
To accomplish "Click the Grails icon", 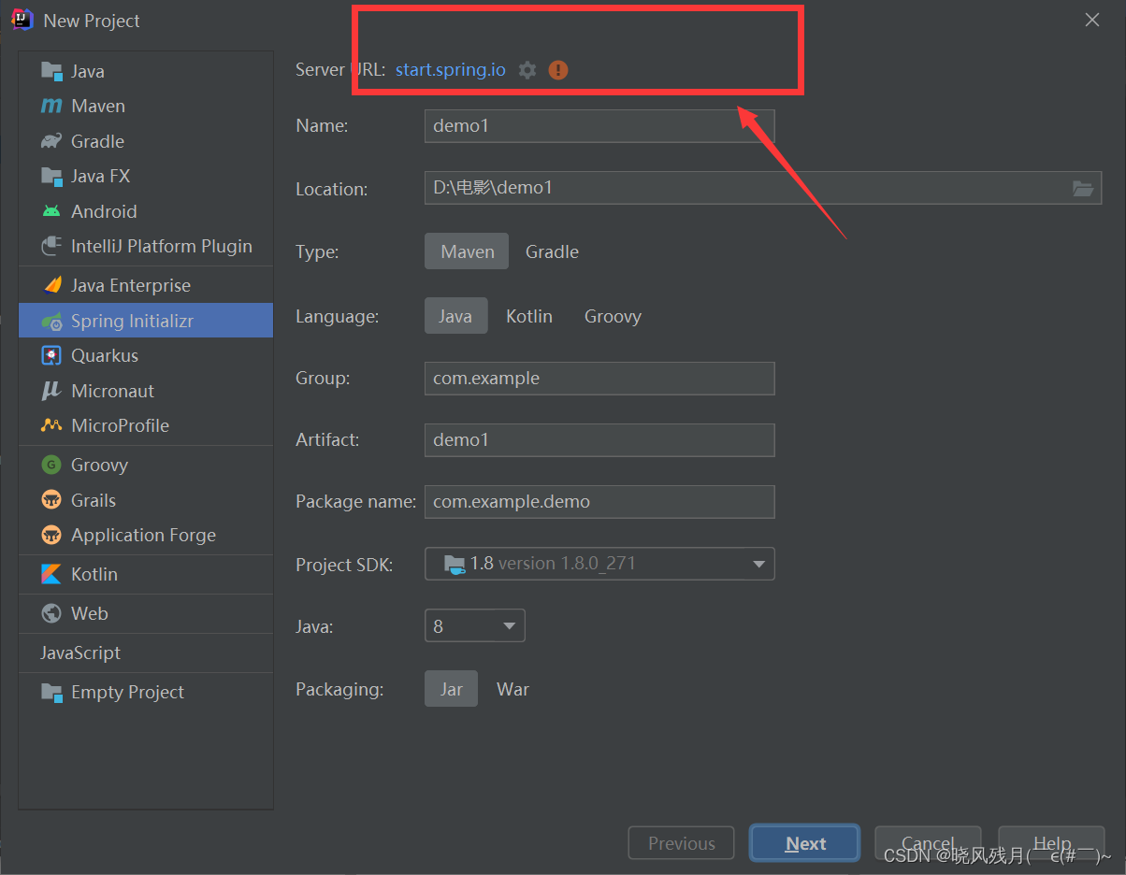I will point(51,500).
